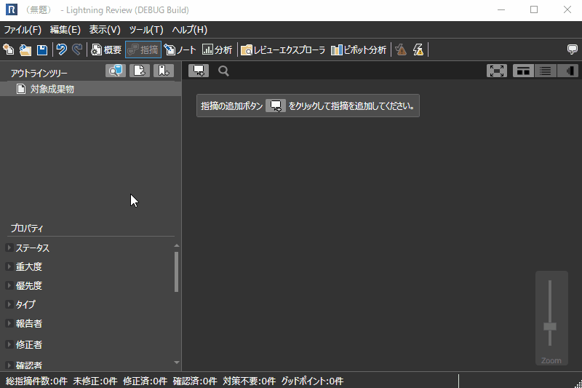This screenshot has width=582, height=388.
Task: Click add-issue icon inside the hint message
Action: [x=276, y=106]
